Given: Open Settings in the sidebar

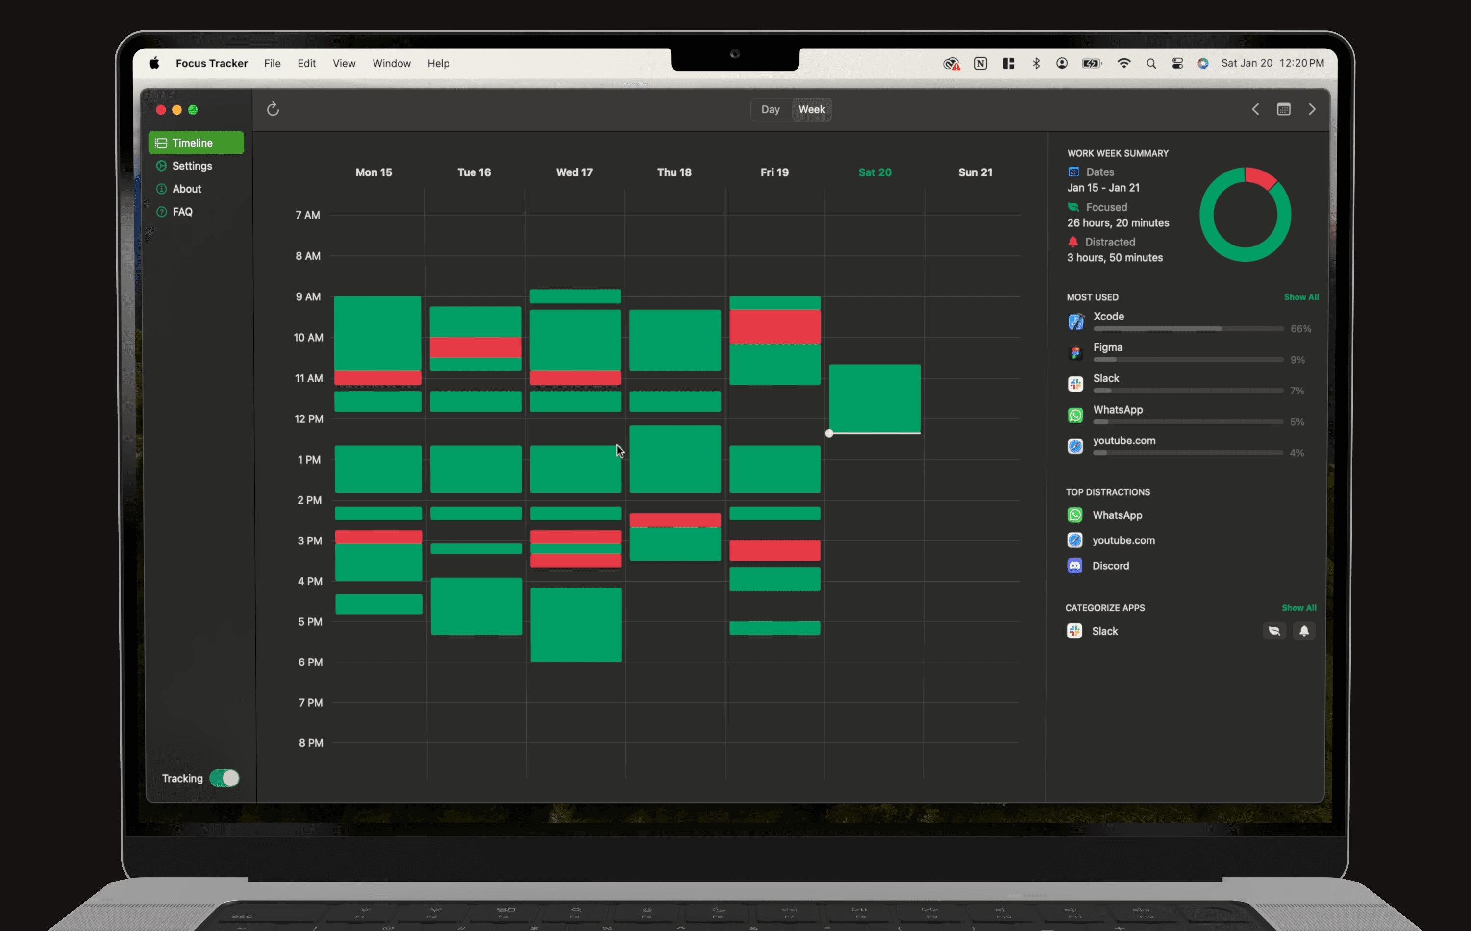Looking at the screenshot, I should click(192, 165).
